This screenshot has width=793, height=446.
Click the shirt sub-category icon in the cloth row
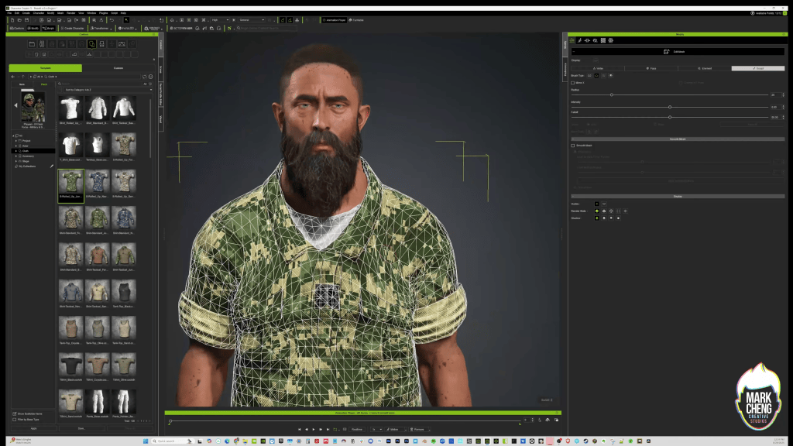[x=36, y=54]
